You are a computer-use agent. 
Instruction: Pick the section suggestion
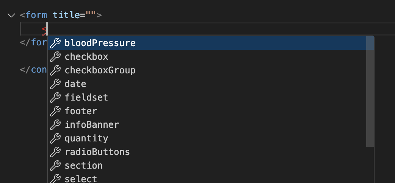pyautogui.click(x=83, y=166)
